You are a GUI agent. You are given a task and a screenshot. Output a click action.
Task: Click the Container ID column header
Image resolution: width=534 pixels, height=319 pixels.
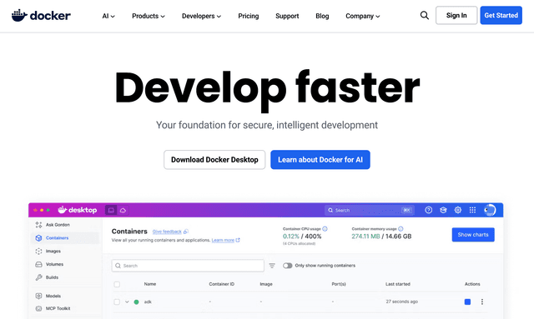click(221, 284)
